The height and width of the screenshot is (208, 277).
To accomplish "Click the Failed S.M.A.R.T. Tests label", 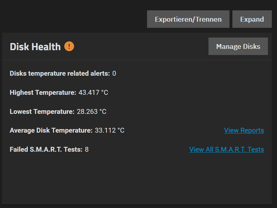I will pos(46,149).
